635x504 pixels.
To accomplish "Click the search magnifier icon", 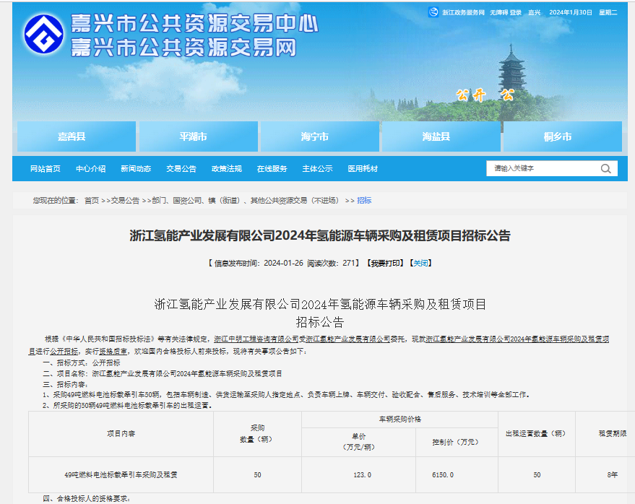I will pos(605,168).
